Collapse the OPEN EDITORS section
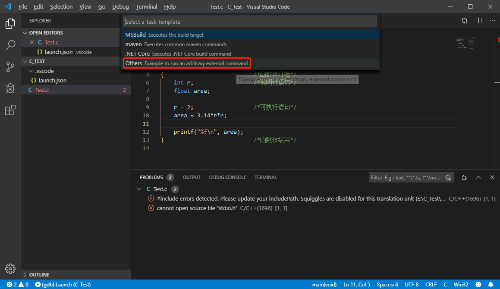This screenshot has width=500, height=289. pyautogui.click(x=45, y=32)
